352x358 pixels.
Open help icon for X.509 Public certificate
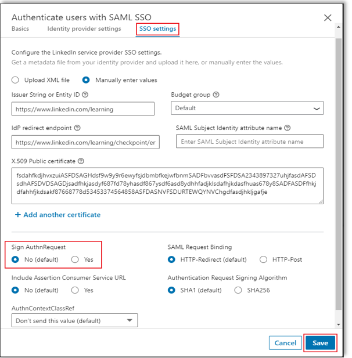click(x=81, y=161)
